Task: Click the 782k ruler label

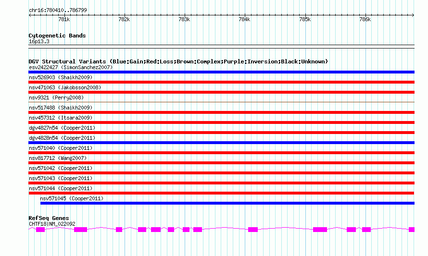Action: pos(124,19)
